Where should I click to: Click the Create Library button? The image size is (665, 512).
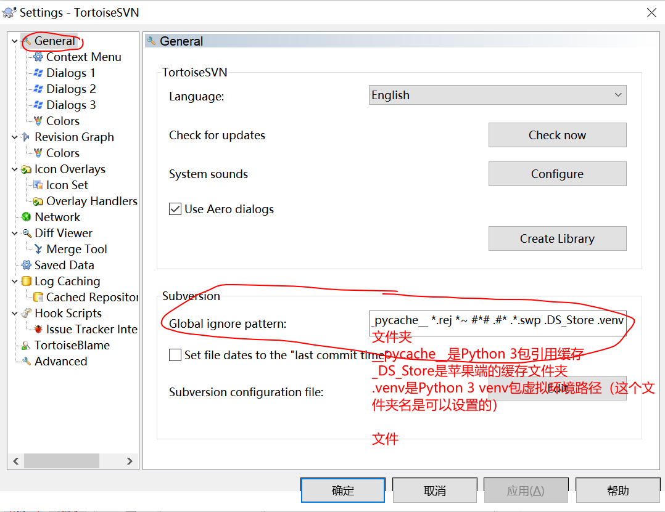[557, 238]
